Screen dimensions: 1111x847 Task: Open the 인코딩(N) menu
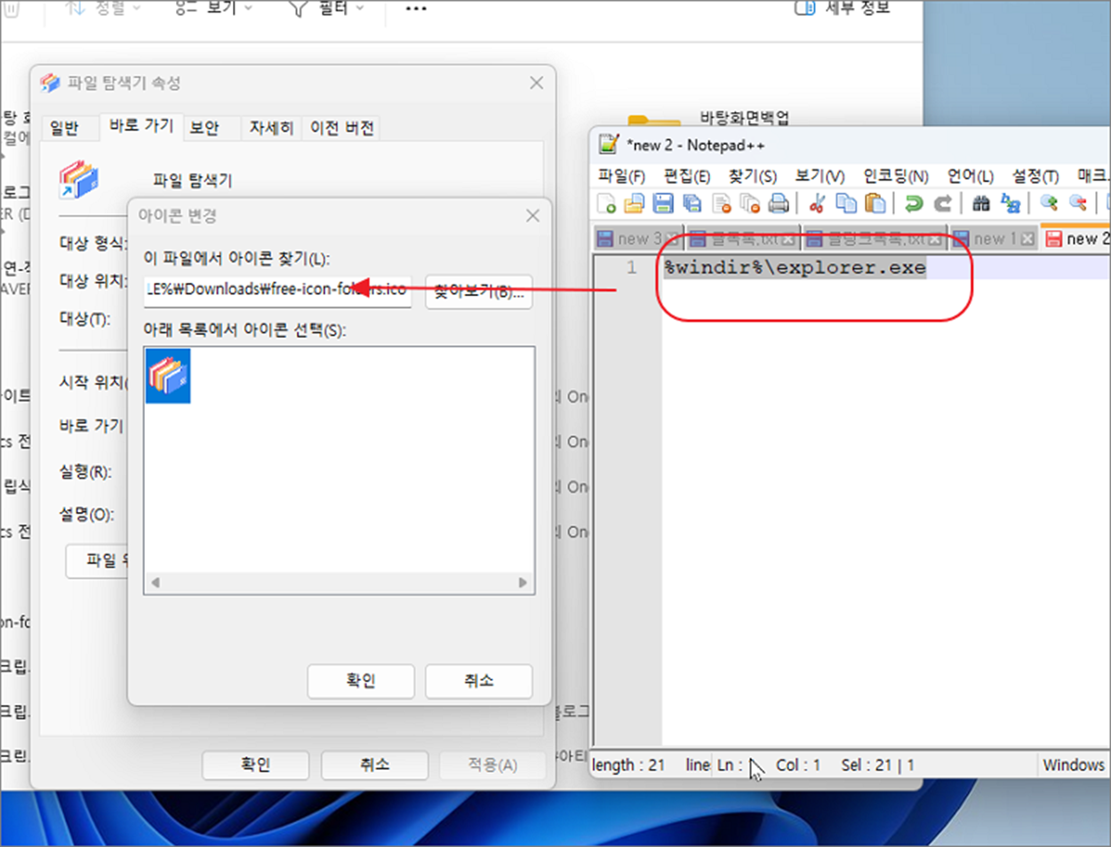click(x=896, y=175)
